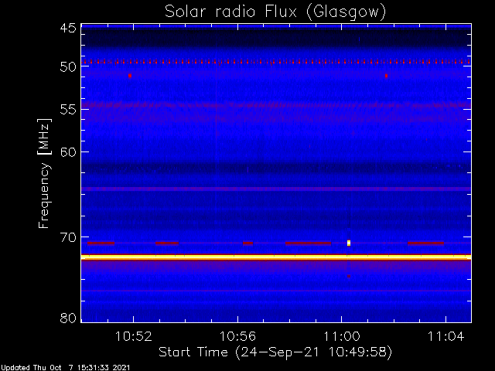Click the bright yellow horizontal emission band
Screen dimensions: 495x371
coord(276,257)
